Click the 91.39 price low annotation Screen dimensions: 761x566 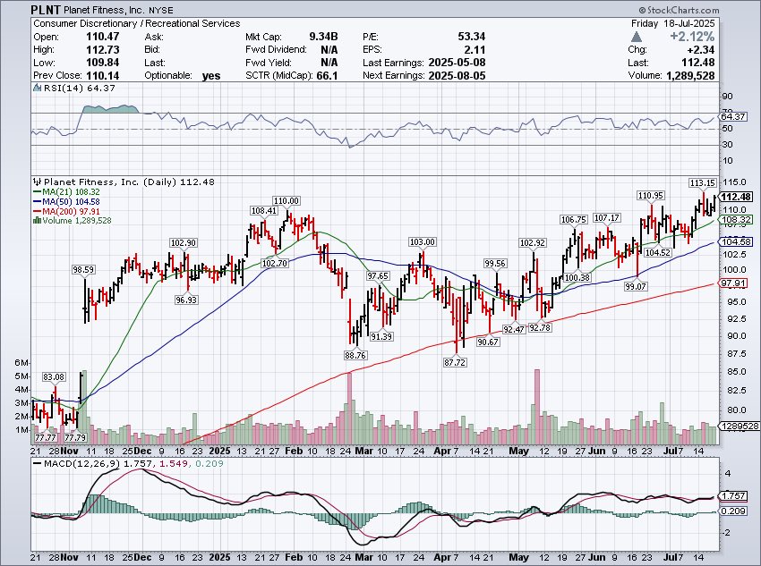pyautogui.click(x=381, y=336)
